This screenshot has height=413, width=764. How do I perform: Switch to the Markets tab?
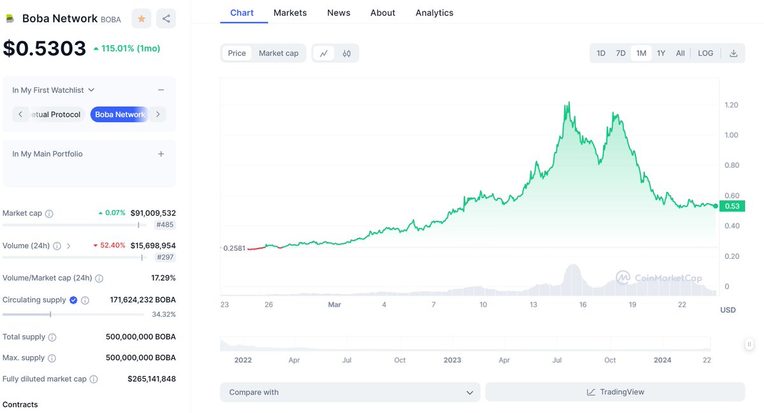(290, 12)
